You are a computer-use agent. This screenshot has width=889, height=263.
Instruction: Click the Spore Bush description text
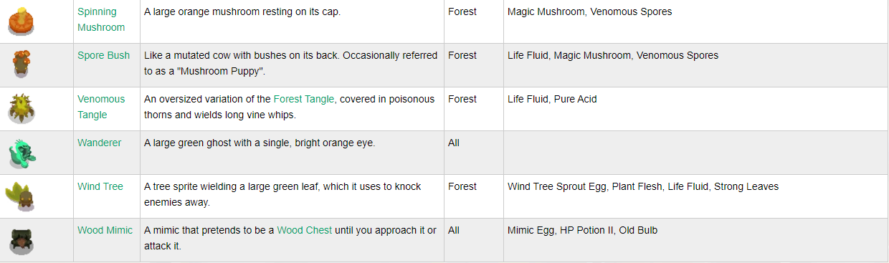(290, 63)
